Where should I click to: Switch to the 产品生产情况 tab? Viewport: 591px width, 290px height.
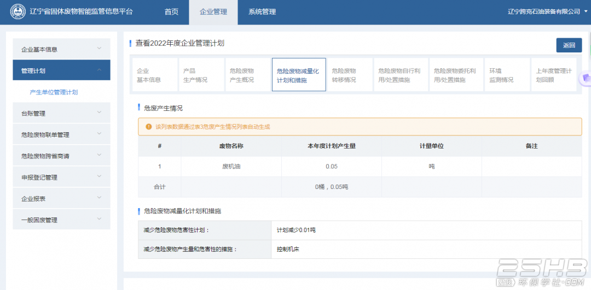pyautogui.click(x=201, y=75)
